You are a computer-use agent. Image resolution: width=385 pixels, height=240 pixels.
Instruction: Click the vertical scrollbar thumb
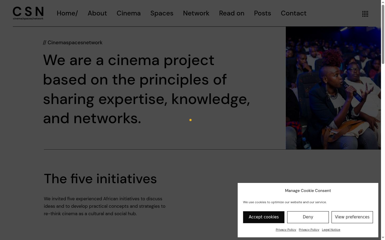383,34
